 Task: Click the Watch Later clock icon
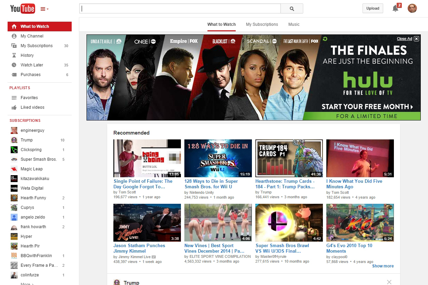coord(14,65)
